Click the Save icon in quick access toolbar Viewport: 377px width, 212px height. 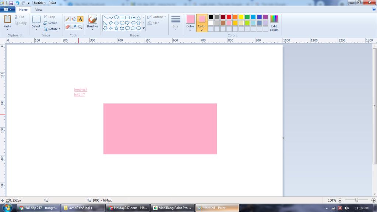[x=11, y=3]
